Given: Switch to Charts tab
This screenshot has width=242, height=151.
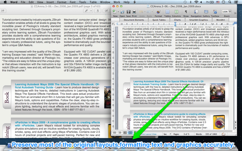Looking at the screenshot, I should point(177,20).
